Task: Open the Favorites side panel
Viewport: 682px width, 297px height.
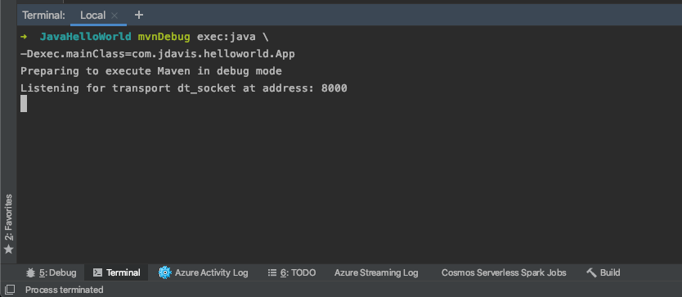Action: coord(8,224)
